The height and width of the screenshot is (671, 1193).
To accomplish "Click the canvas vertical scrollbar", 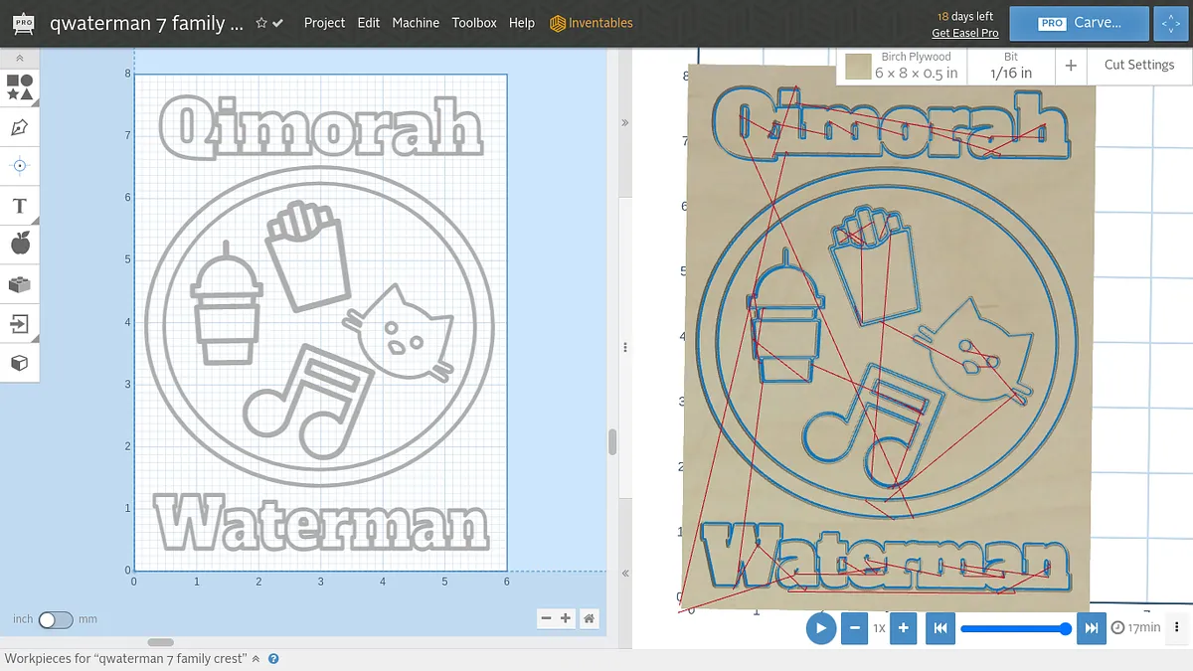I will [x=612, y=441].
